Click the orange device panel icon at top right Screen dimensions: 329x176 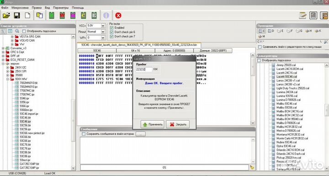(x=324, y=16)
